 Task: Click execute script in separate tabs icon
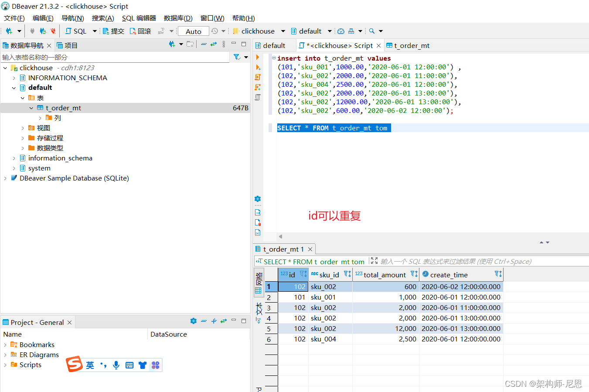point(258,87)
